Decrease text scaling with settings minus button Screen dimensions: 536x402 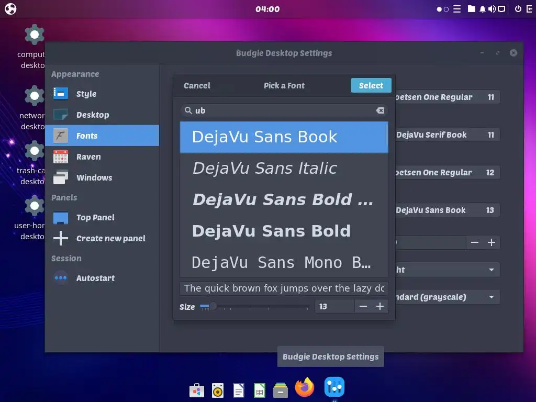(x=474, y=242)
